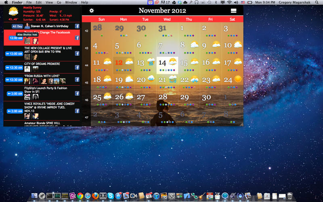Click the weather icon on November 24
This screenshot has width=323, height=202.
pyautogui.click(x=238, y=79)
